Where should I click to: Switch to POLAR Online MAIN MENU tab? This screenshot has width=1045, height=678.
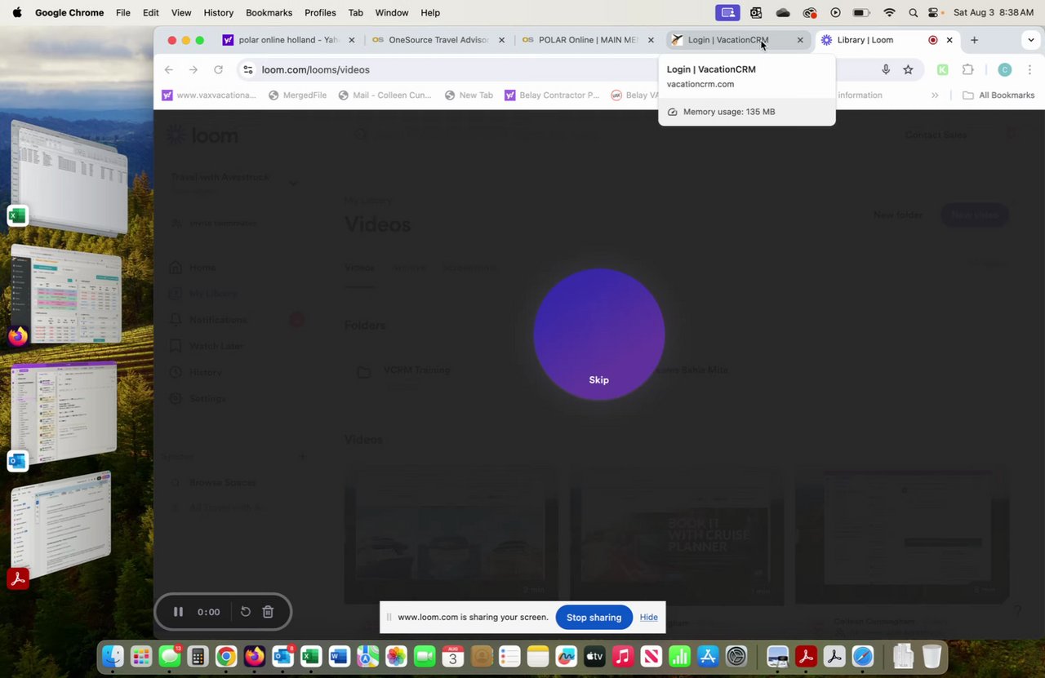587,40
